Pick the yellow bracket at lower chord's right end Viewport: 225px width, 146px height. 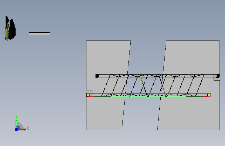pos(209,95)
